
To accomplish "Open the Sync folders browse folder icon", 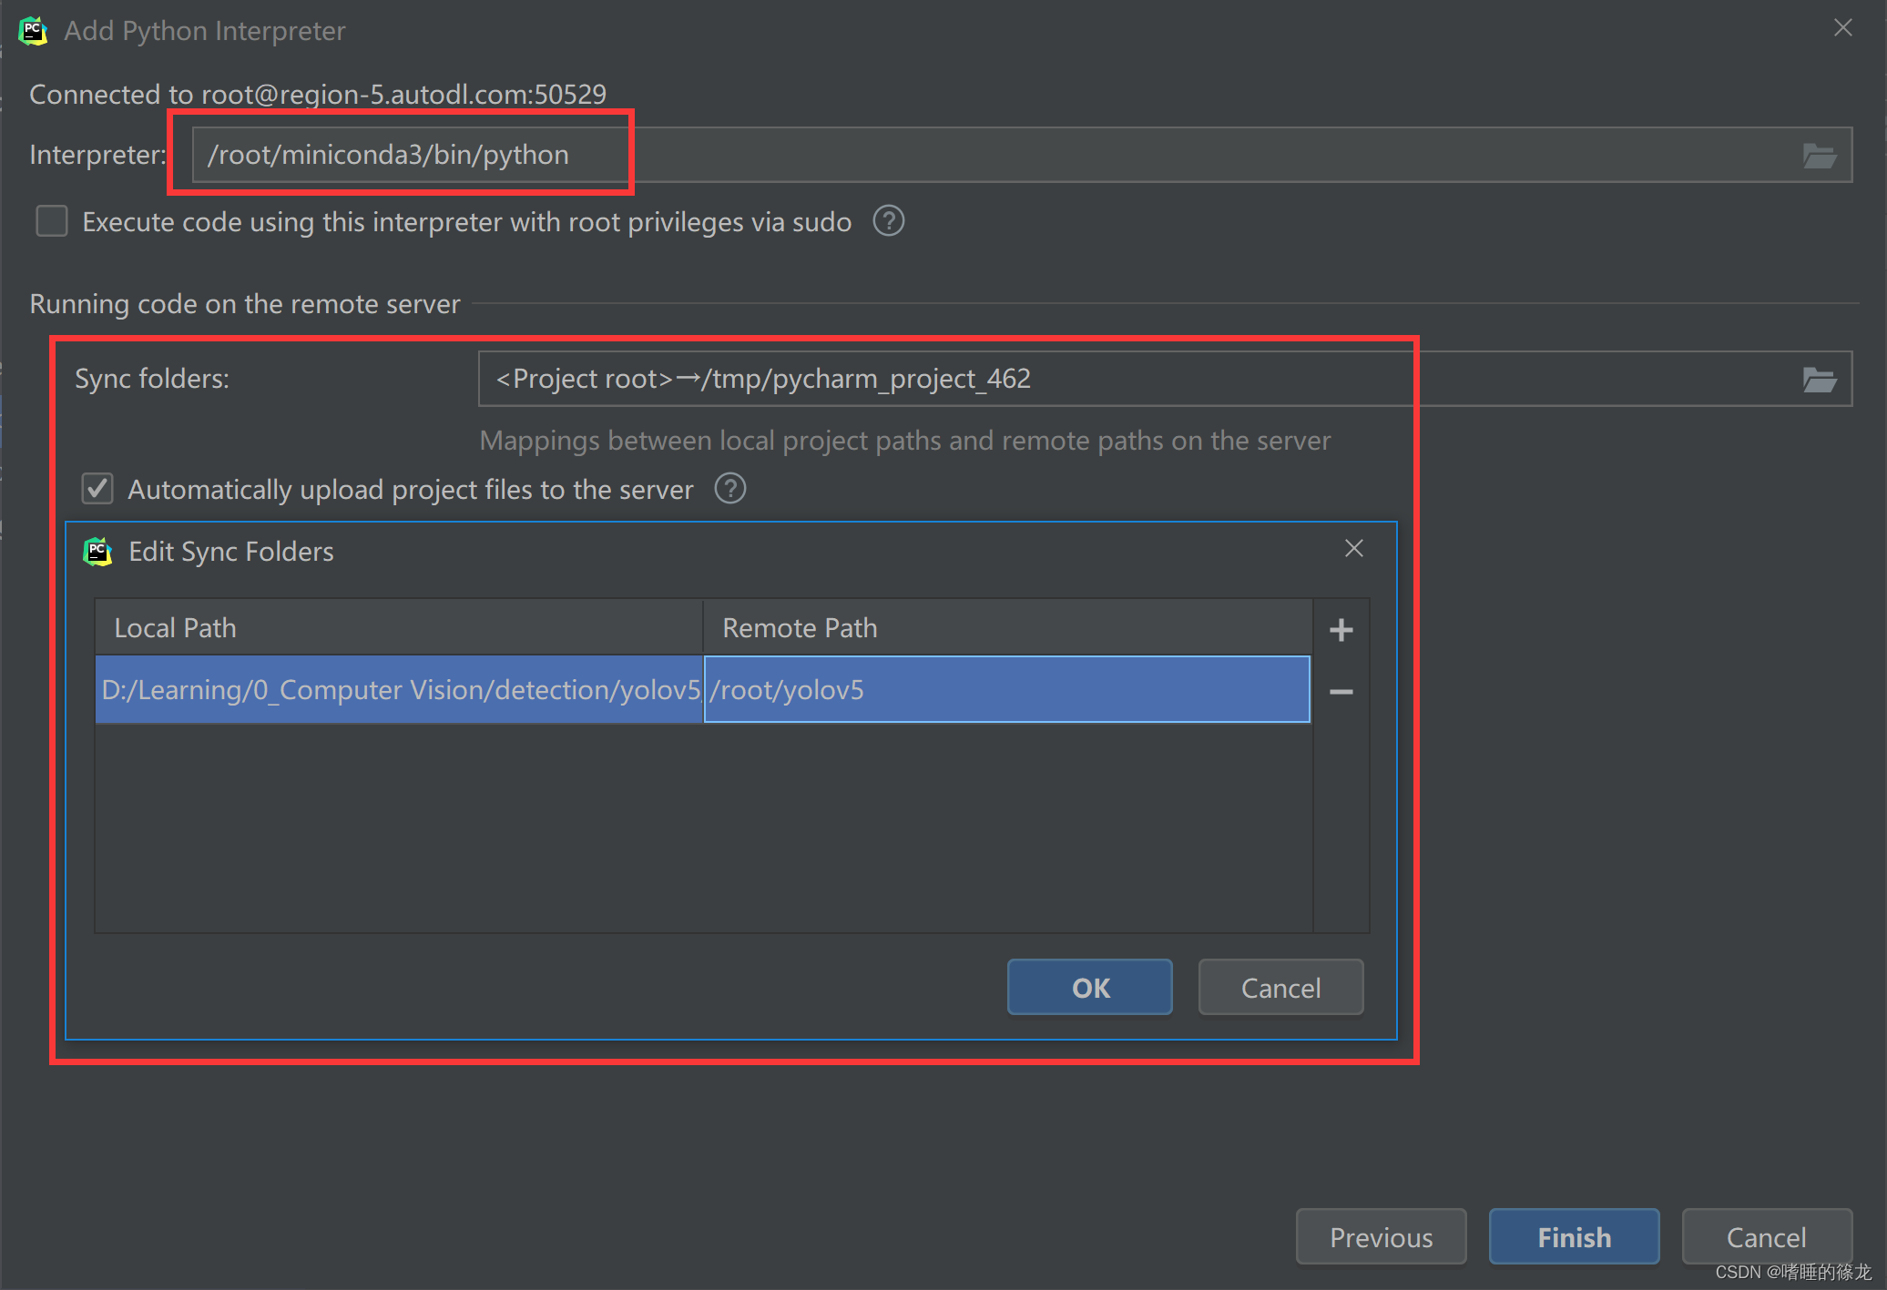I will point(1819,380).
